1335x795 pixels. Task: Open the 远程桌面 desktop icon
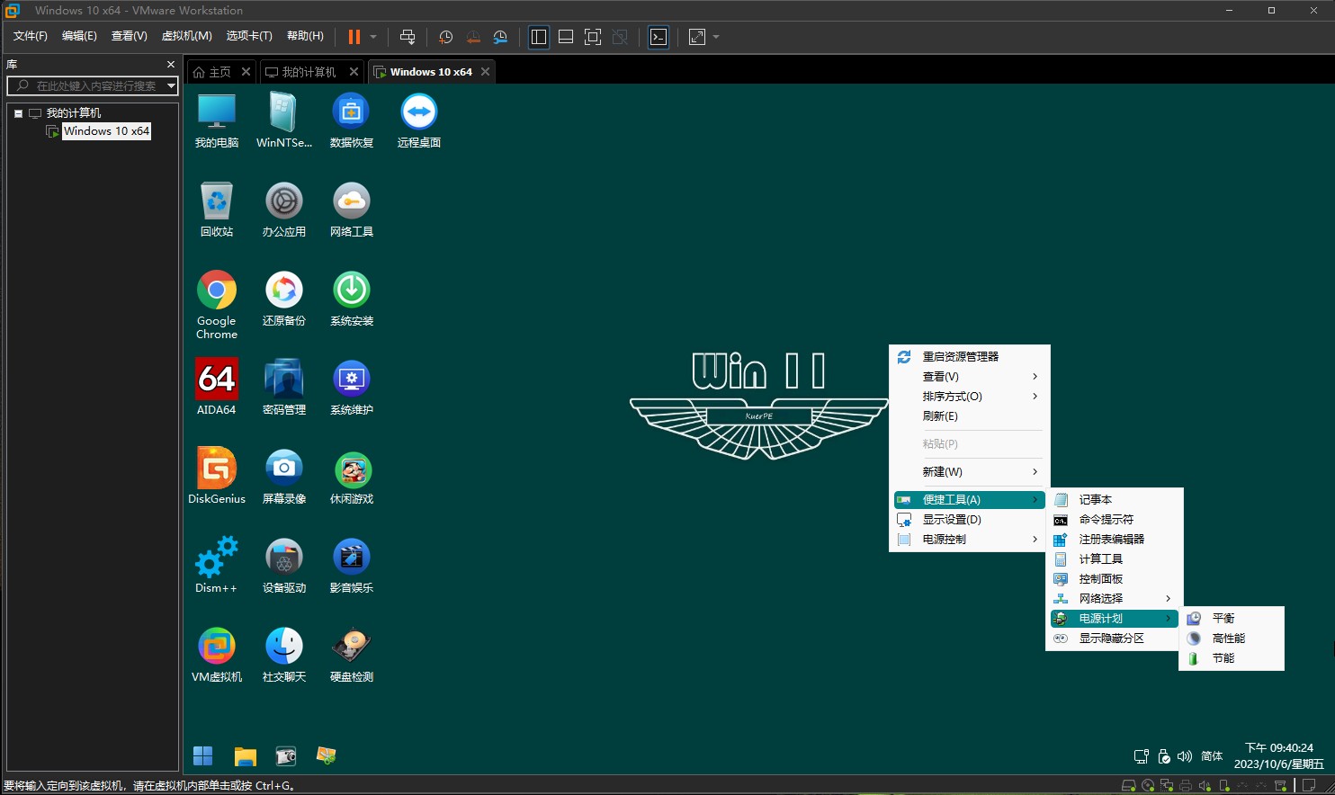point(419,121)
